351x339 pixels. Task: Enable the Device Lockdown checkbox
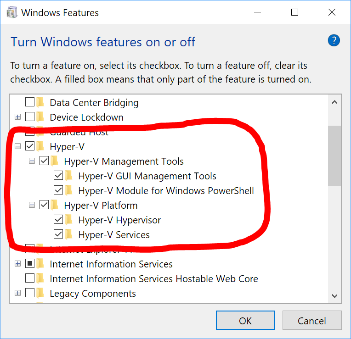[x=30, y=117]
